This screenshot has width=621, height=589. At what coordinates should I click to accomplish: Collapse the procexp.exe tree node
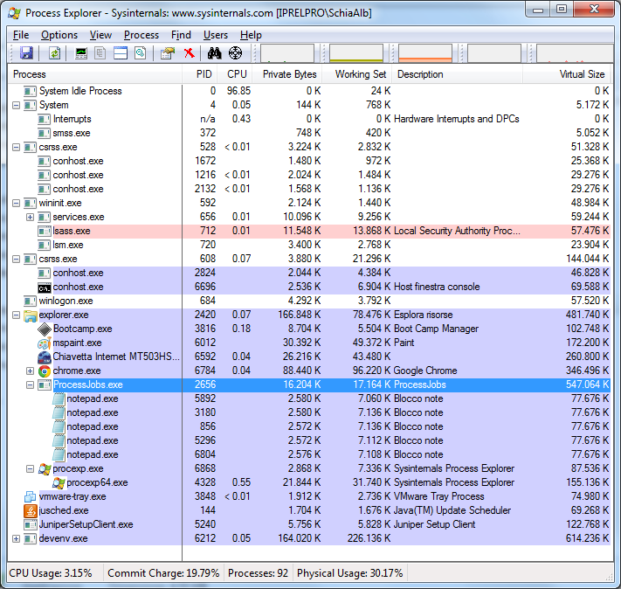[x=30, y=468]
